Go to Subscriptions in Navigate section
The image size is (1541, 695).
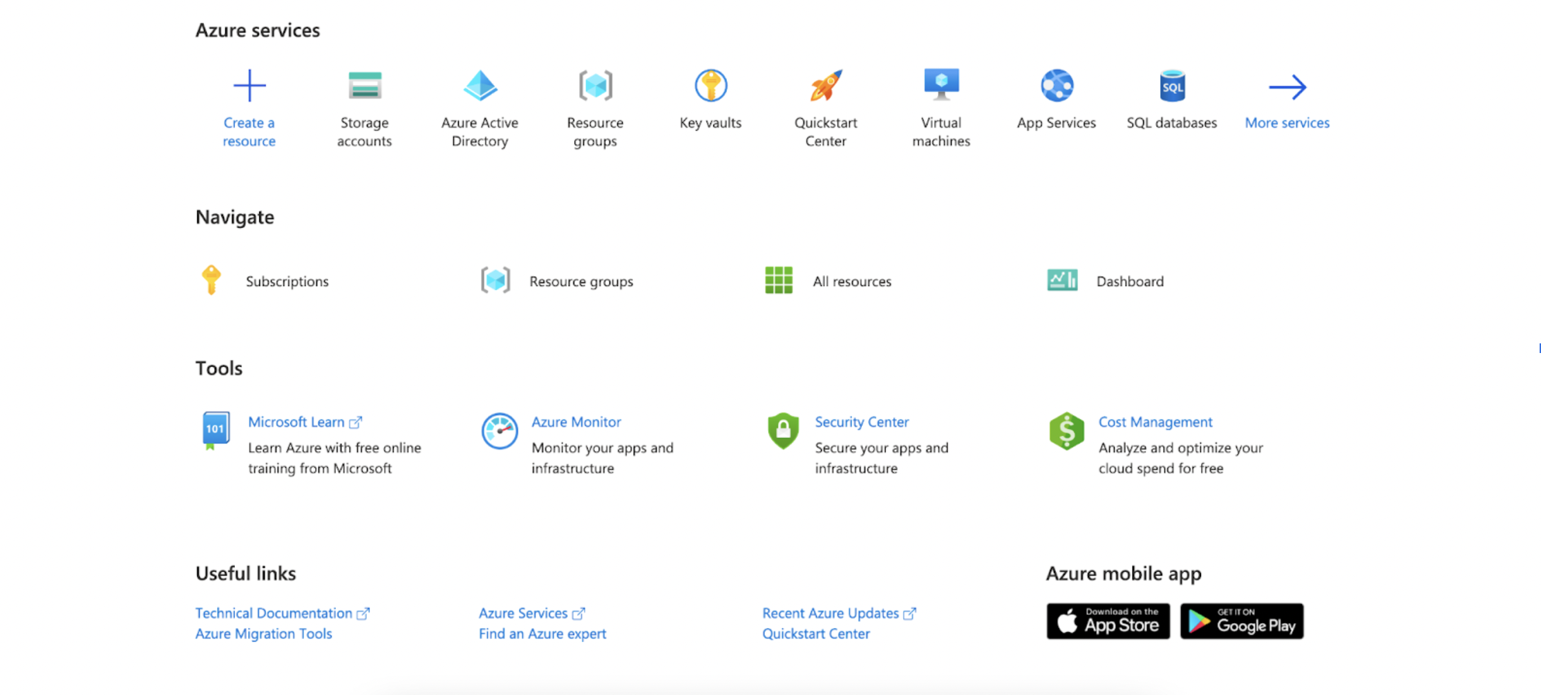point(287,281)
